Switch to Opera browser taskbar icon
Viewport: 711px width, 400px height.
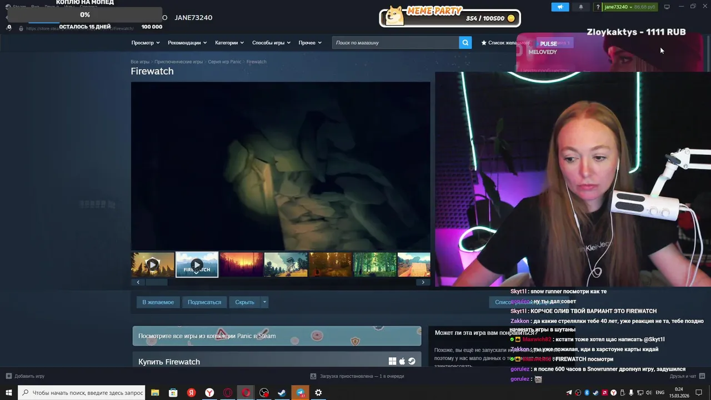point(246,393)
